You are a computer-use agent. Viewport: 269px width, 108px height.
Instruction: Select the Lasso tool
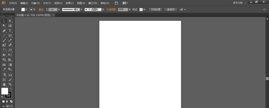tap(10, 26)
